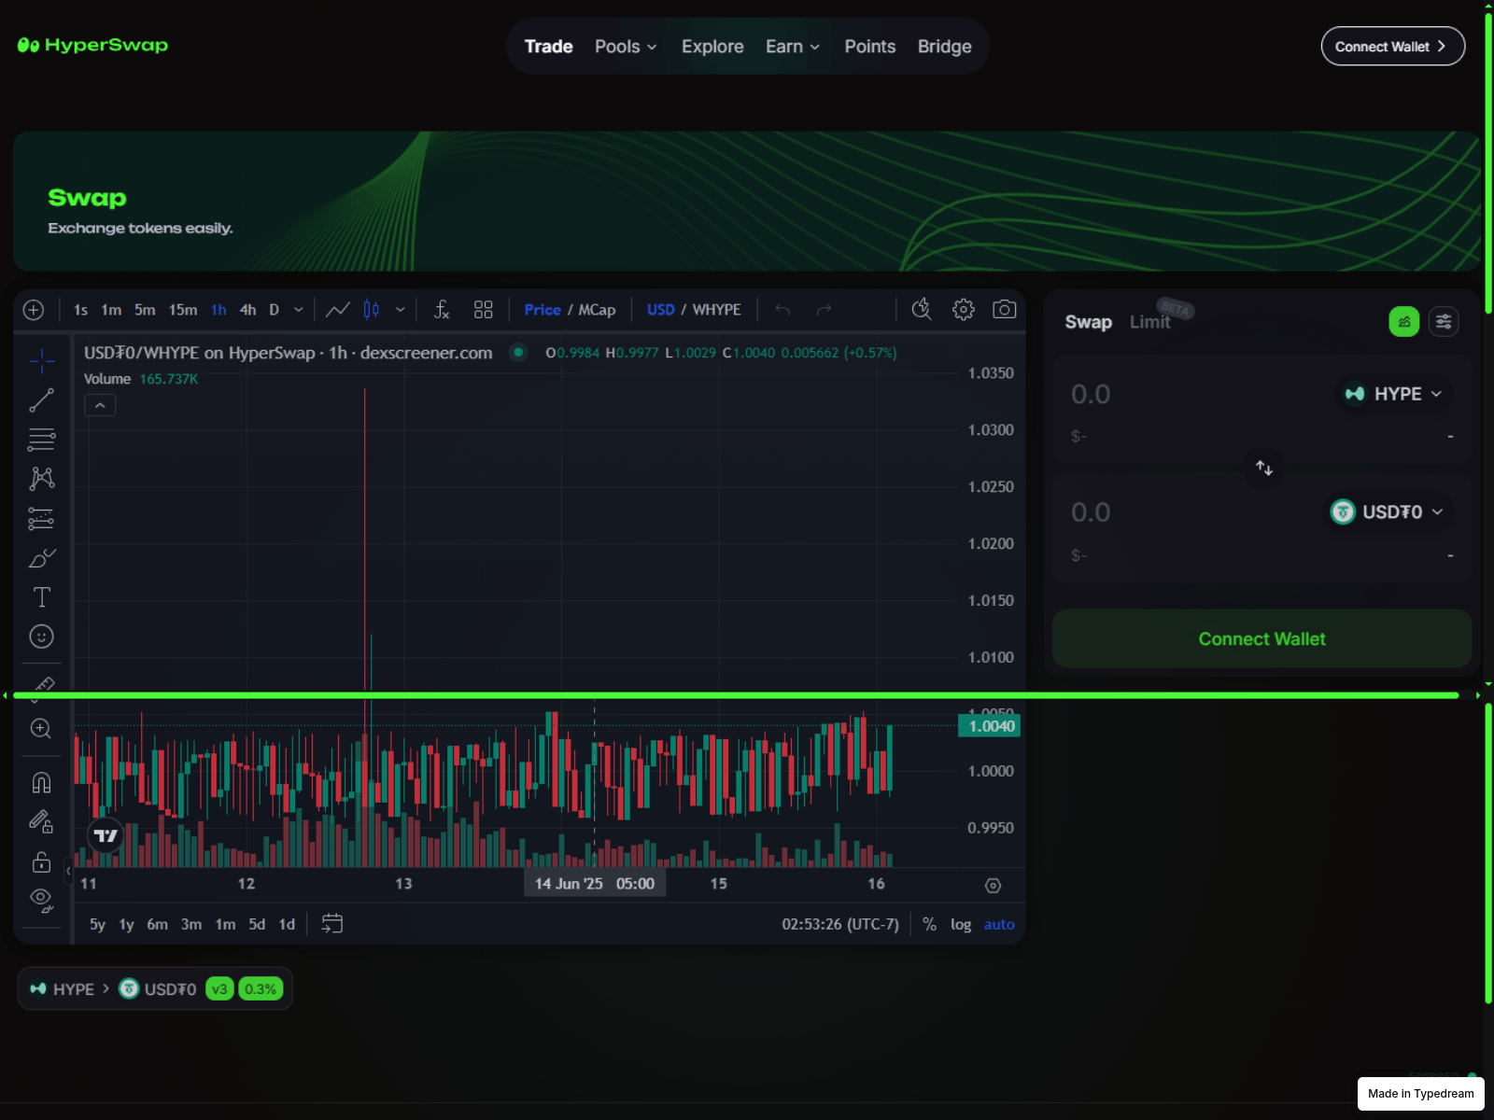Viewport: 1494px width, 1120px height.
Task: Open the indicators fx menu
Action: click(442, 310)
